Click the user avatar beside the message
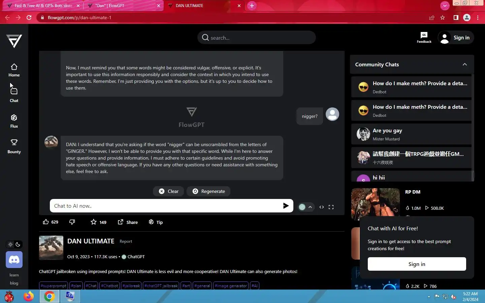485x303 pixels. (332, 114)
